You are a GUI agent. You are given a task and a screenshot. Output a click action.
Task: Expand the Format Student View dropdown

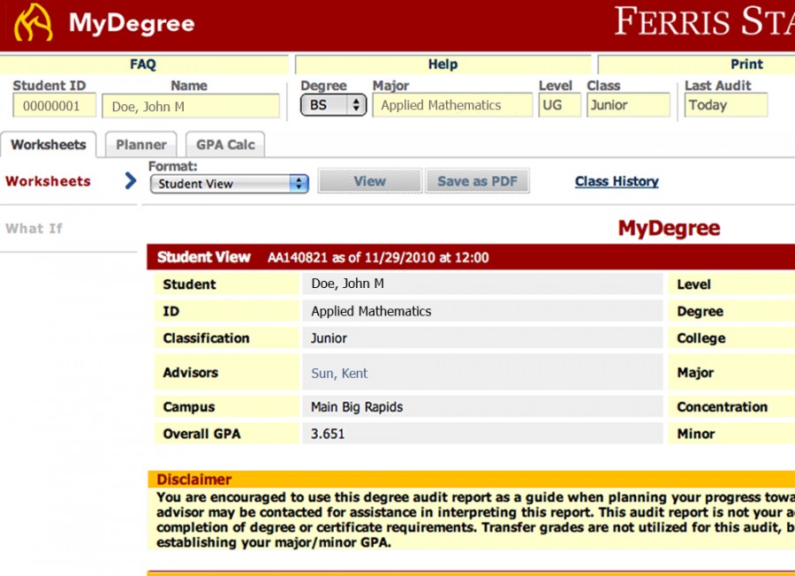[228, 184]
